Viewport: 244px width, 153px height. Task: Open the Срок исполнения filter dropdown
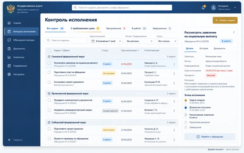106,41
